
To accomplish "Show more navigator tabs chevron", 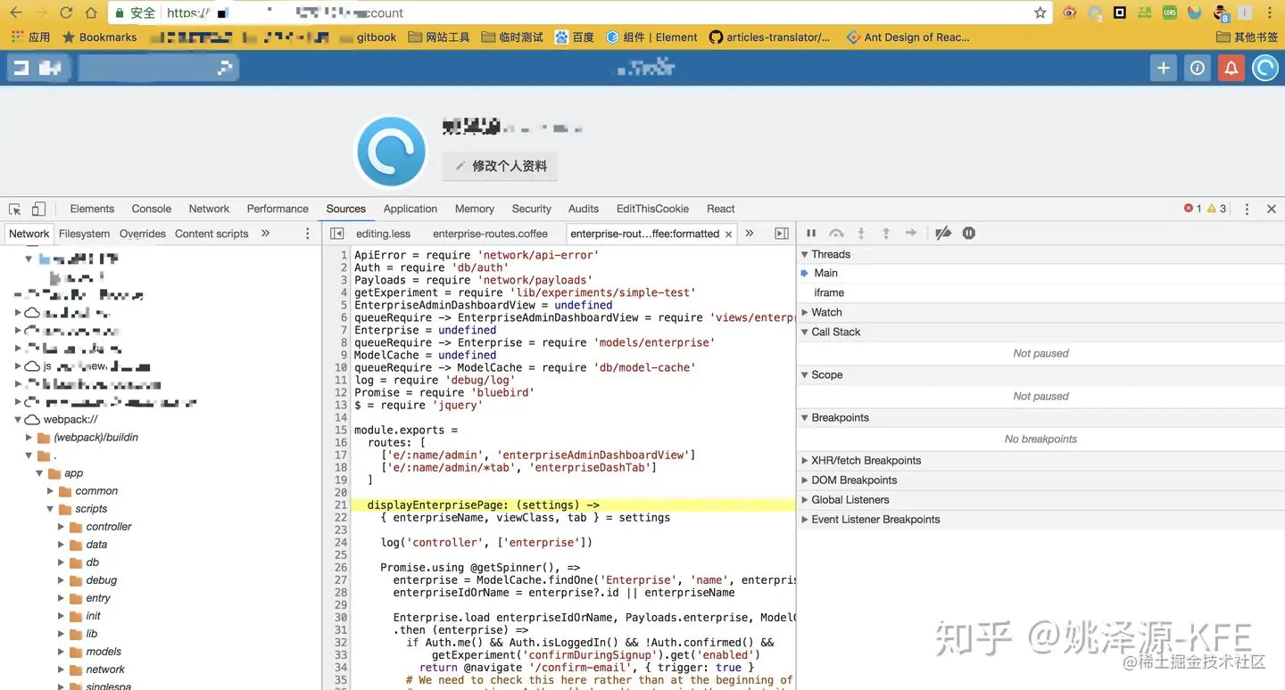I will [x=265, y=234].
